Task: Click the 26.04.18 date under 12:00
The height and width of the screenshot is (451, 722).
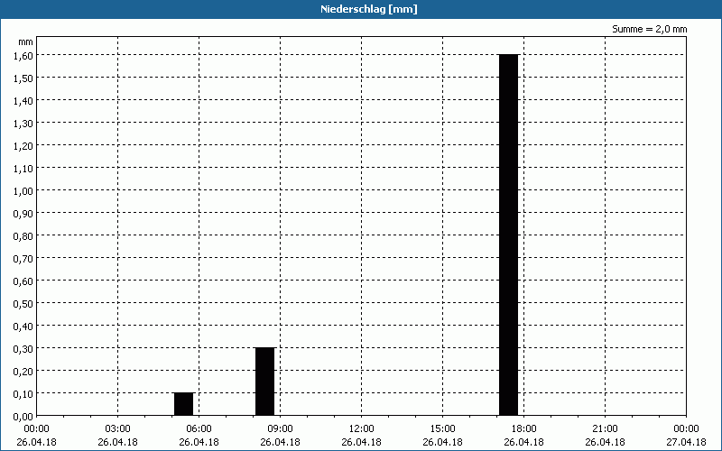Action: pyautogui.click(x=362, y=442)
